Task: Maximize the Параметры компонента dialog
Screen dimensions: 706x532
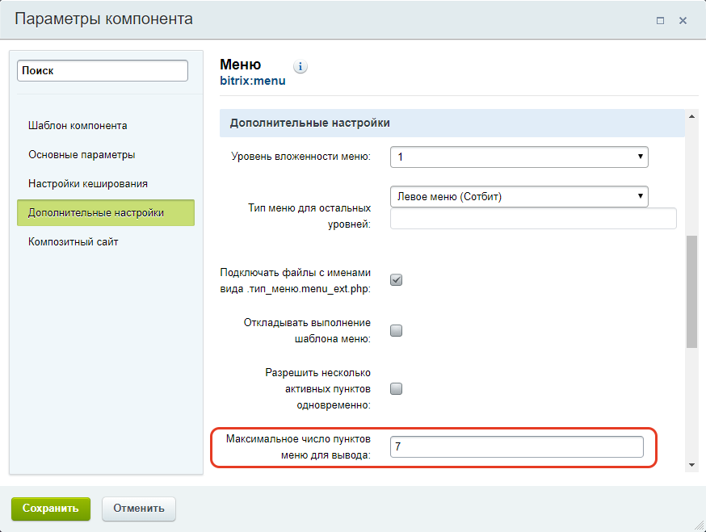Action: click(660, 21)
